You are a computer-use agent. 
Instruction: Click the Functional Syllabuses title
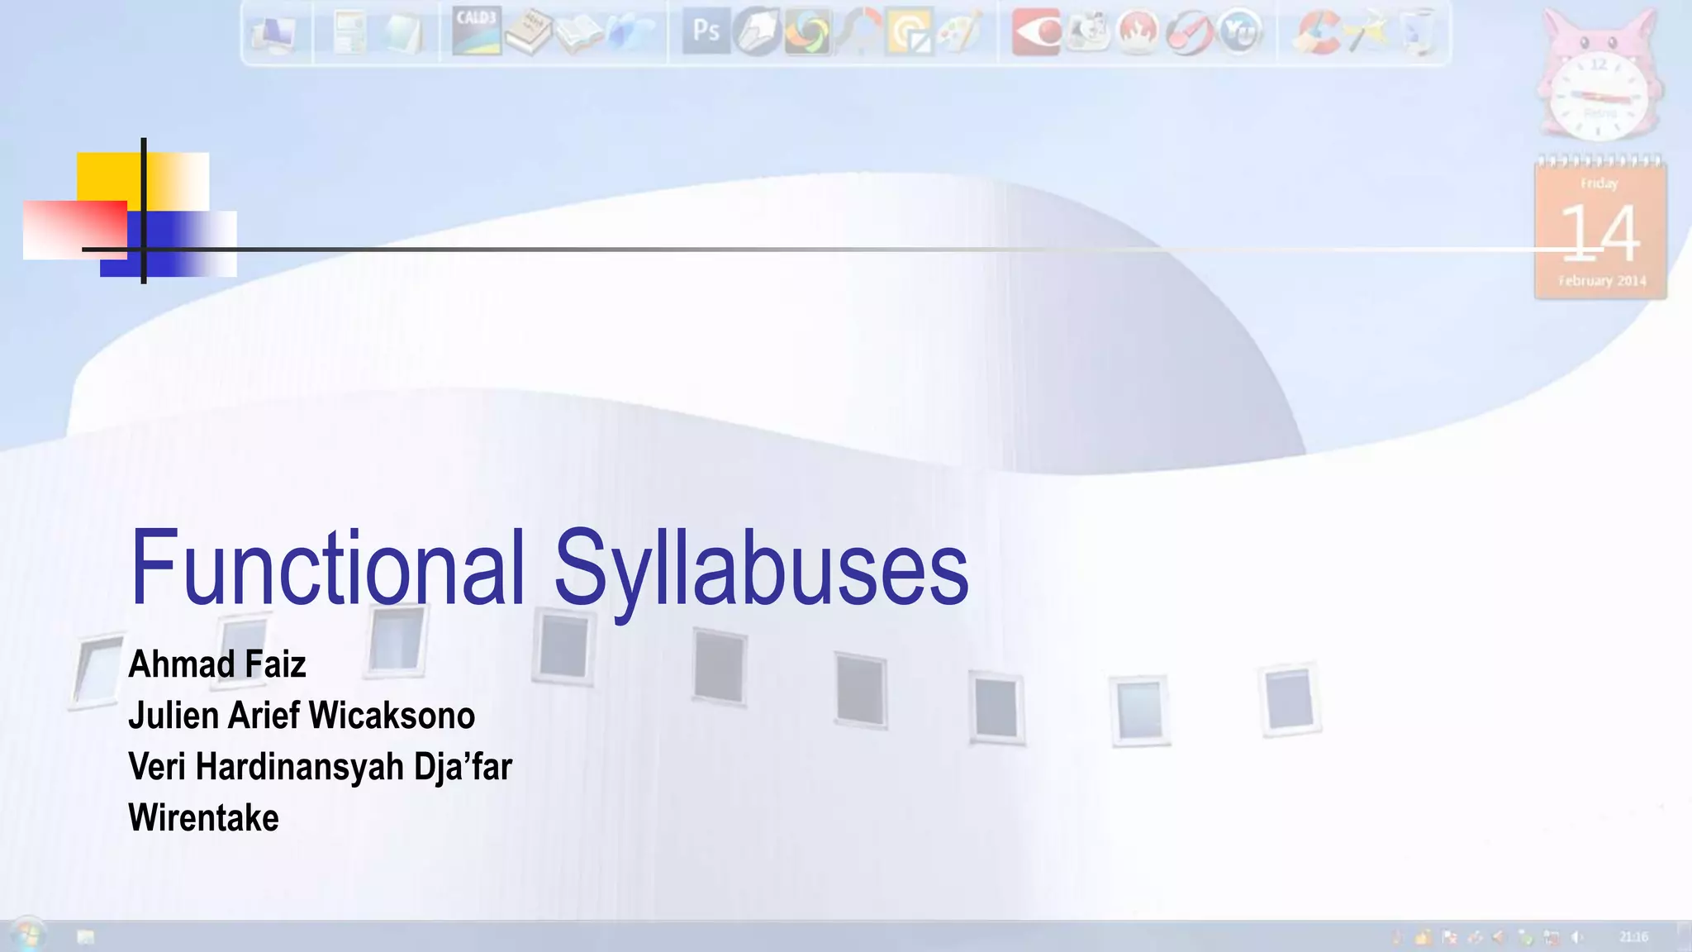coord(549,569)
